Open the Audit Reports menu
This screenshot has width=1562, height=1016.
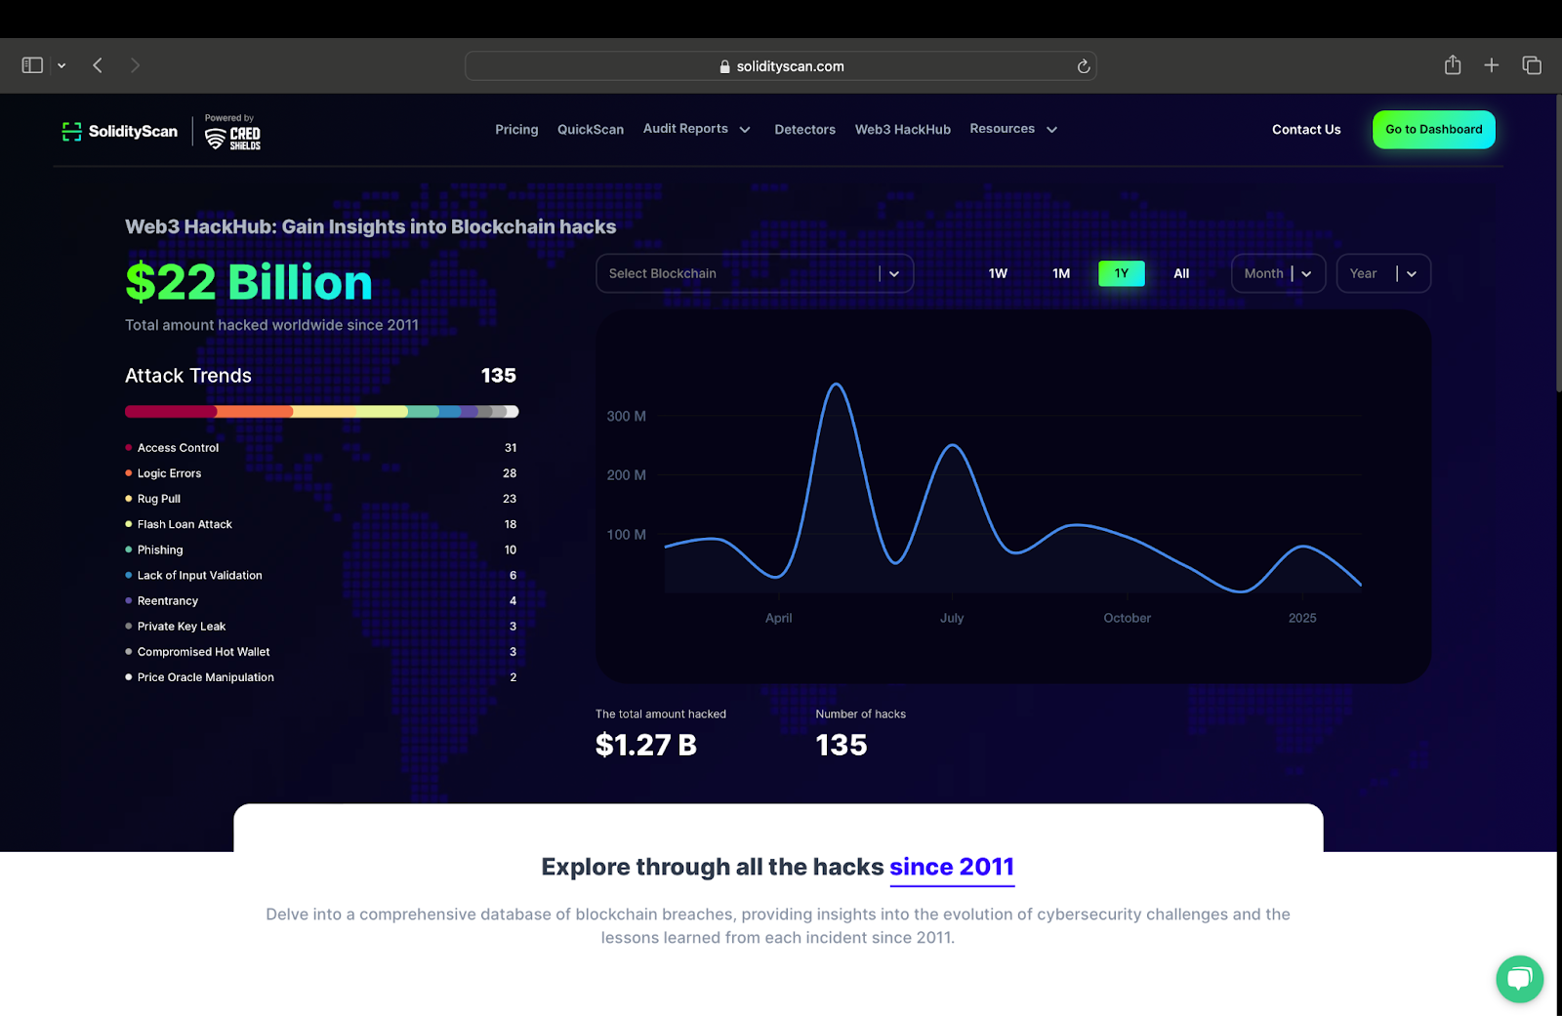click(x=697, y=128)
